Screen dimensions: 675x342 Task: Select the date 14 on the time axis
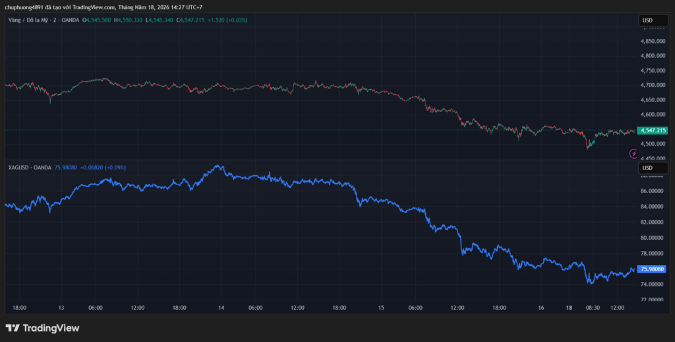pyautogui.click(x=221, y=308)
